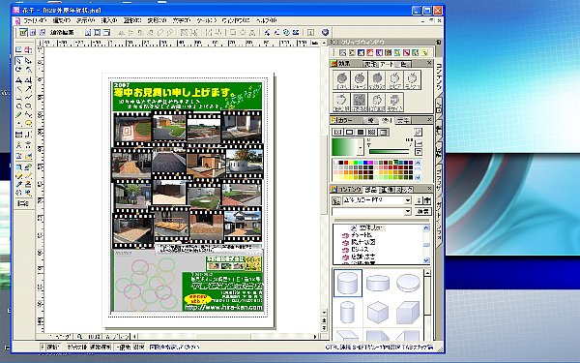Click the 検索 search button
This screenshot has width=580, height=363.
[422, 211]
